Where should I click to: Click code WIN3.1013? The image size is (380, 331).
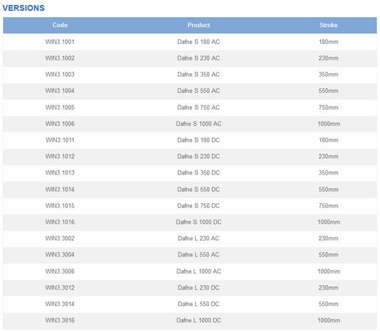click(60, 173)
